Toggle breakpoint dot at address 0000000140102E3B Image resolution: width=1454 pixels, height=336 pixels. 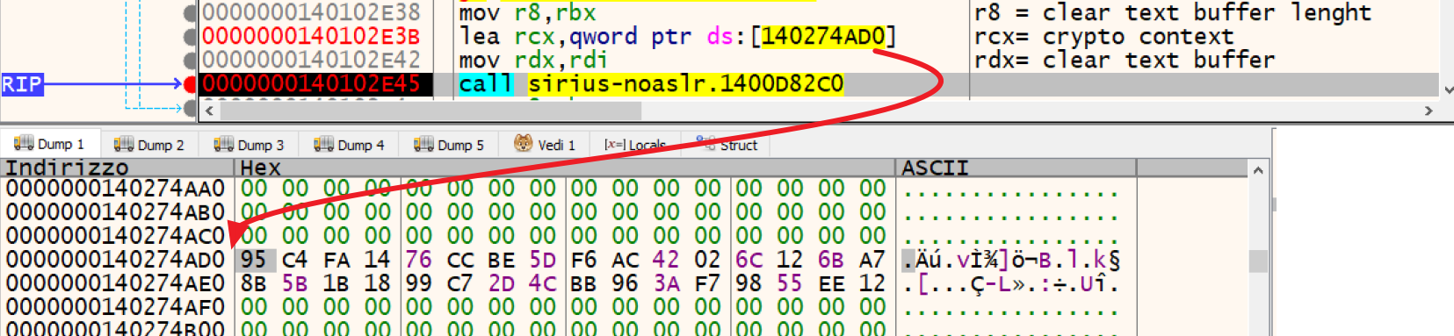(190, 37)
